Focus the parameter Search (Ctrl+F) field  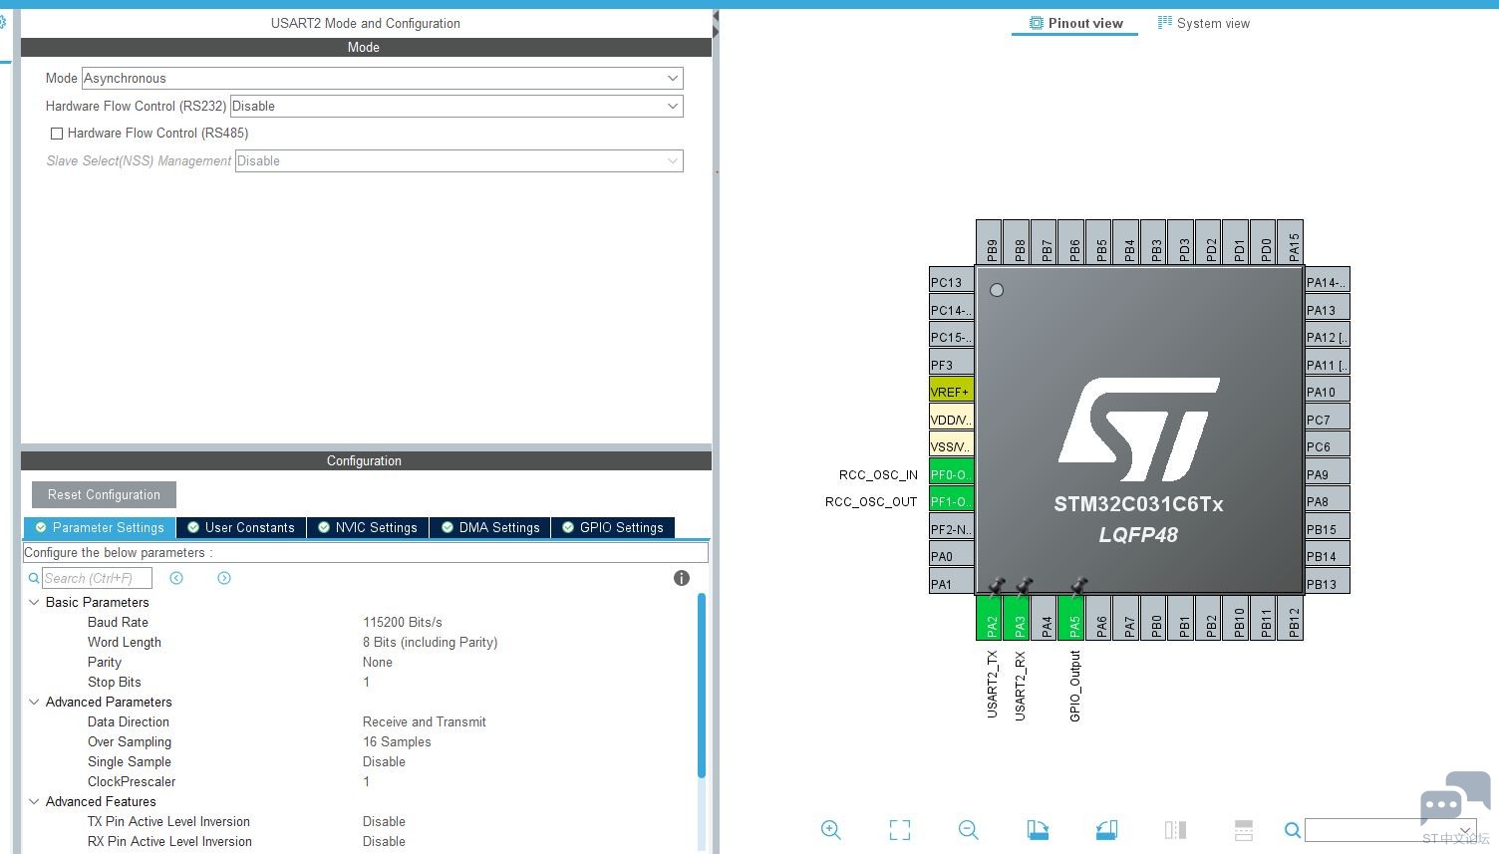click(97, 578)
